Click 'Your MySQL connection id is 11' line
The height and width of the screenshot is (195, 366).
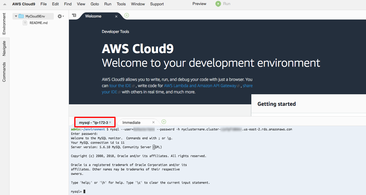point(98,143)
